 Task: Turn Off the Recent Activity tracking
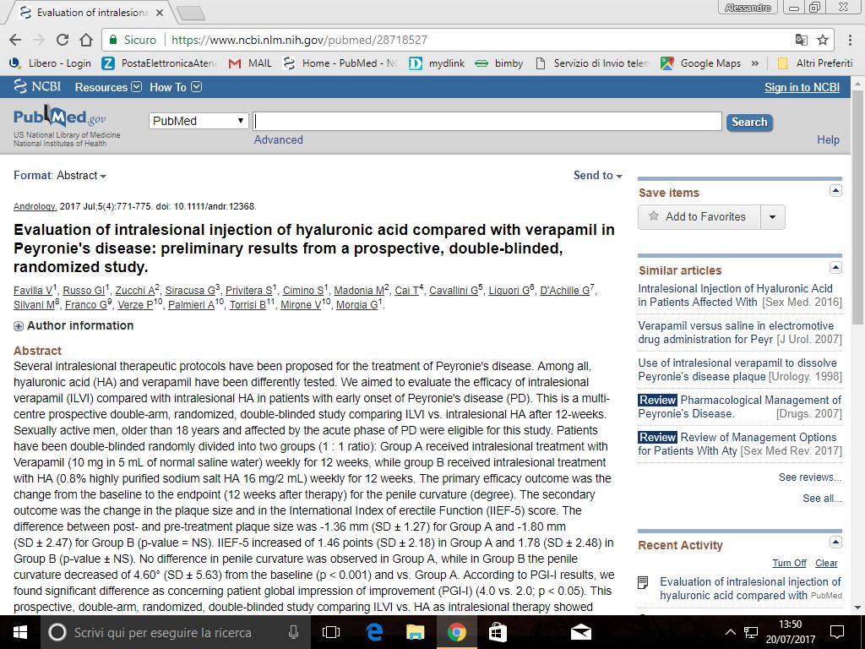pyautogui.click(x=789, y=563)
